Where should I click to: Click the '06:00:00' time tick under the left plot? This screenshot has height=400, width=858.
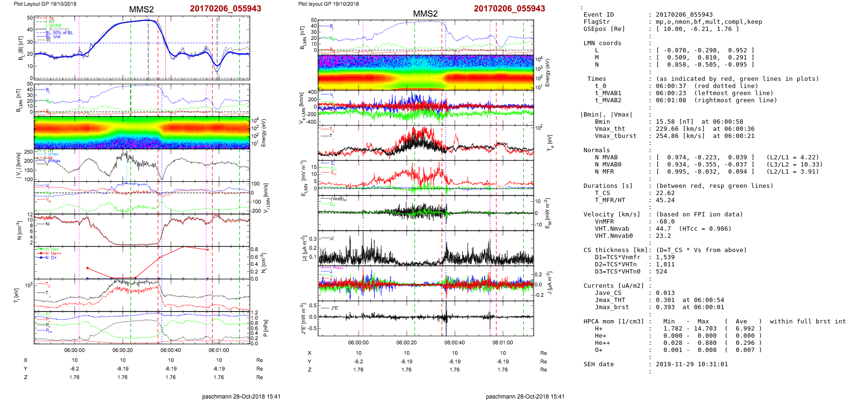click(x=75, y=350)
